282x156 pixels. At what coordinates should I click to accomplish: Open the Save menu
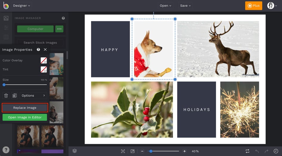tap(185, 6)
